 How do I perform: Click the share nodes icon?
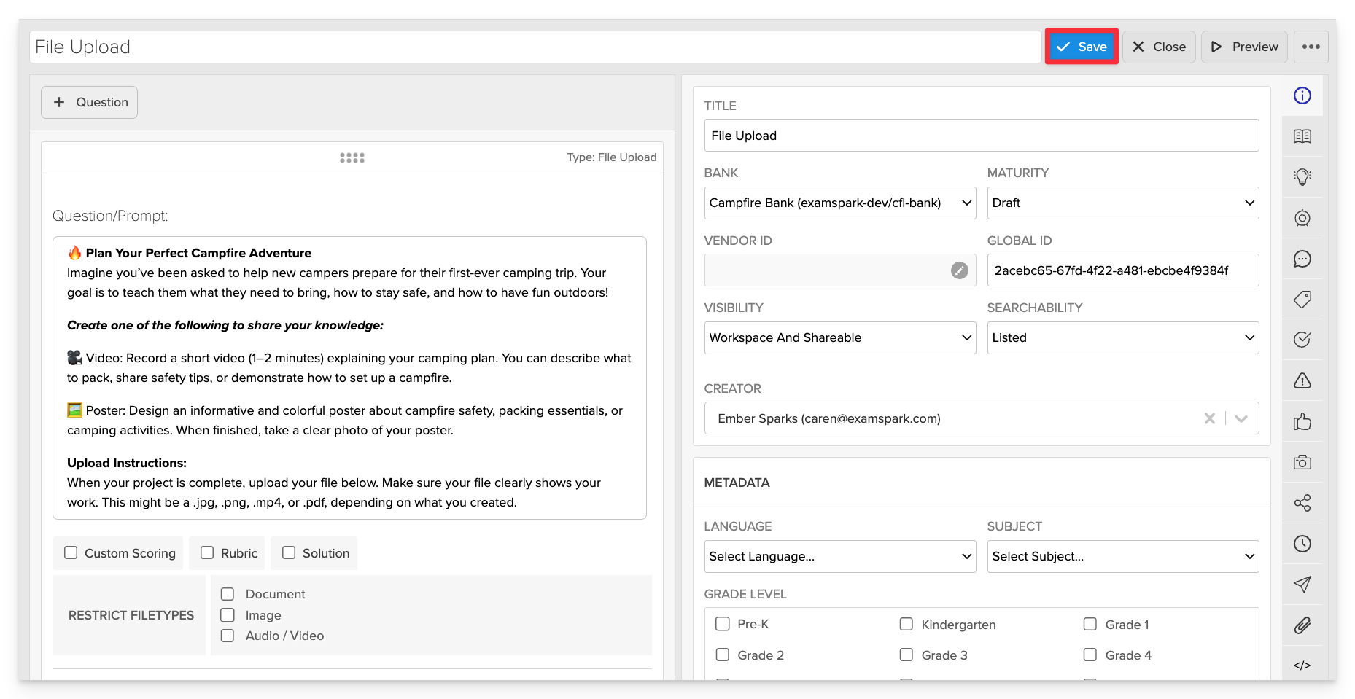click(x=1302, y=503)
